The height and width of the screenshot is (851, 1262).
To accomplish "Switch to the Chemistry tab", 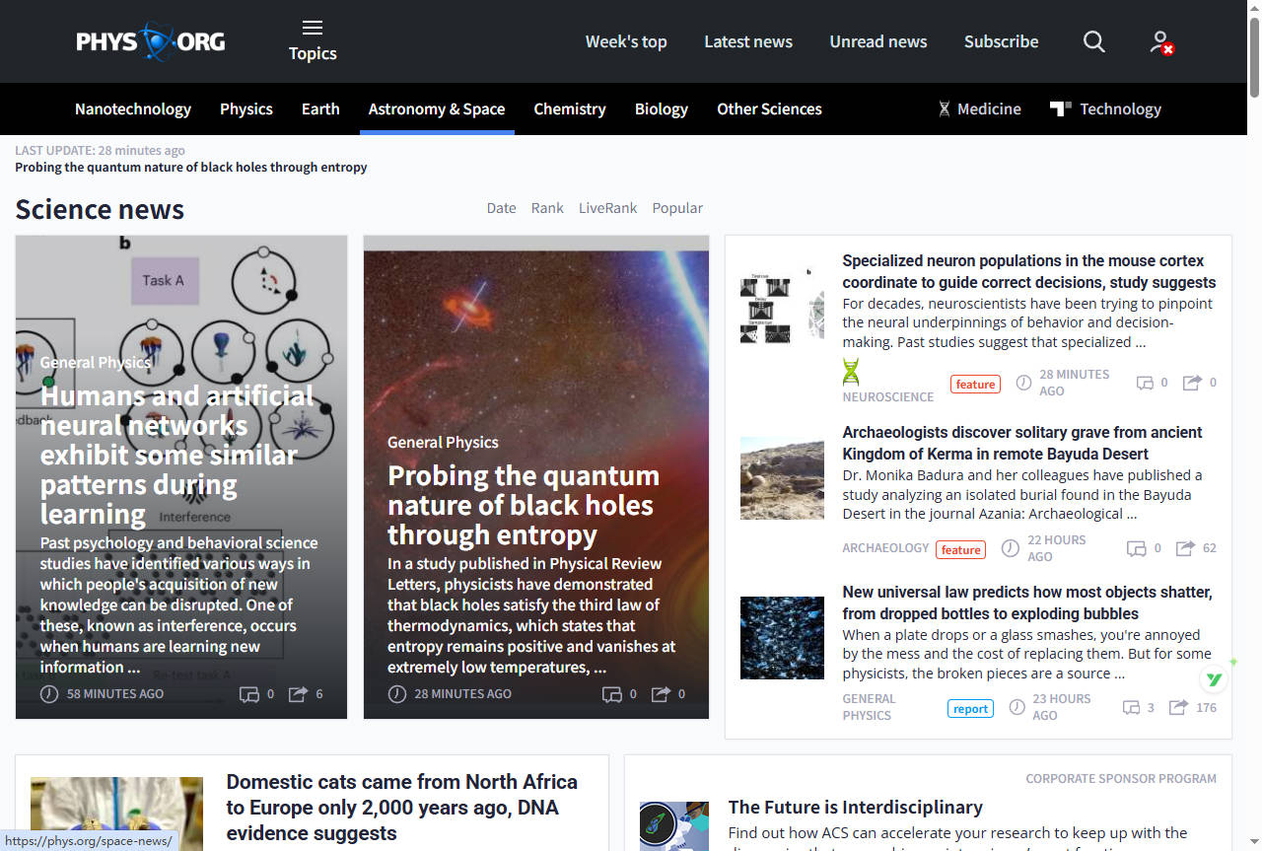I will [x=569, y=109].
